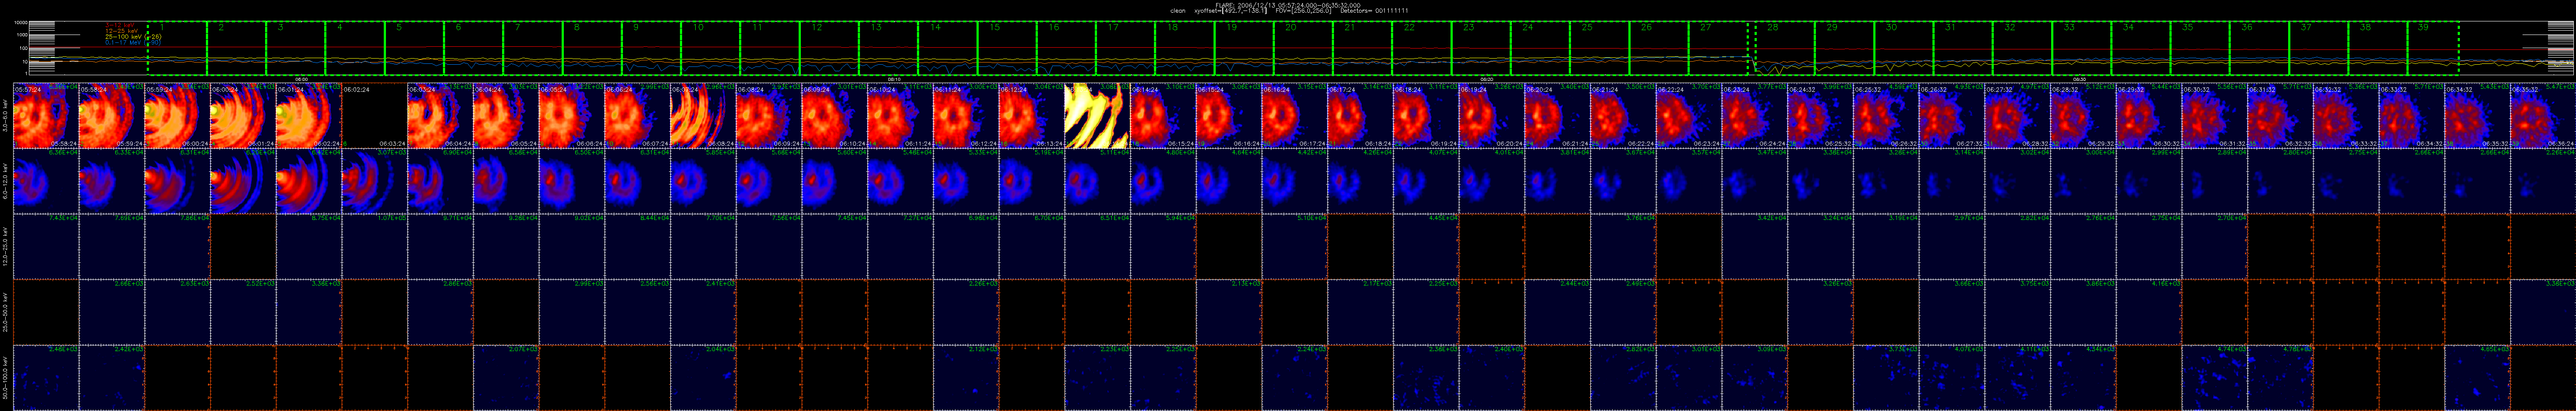Viewport: 2576px width, 411px height.
Task: Select time interval 5 in the light curve
Action: (414, 48)
